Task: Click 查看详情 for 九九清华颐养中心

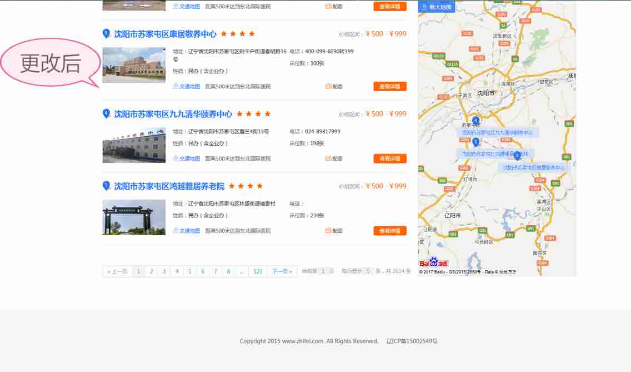Action: [390, 159]
